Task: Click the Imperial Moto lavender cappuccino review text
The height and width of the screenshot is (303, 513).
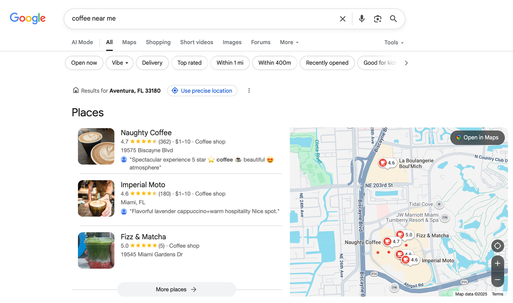Action: pyautogui.click(x=205, y=211)
